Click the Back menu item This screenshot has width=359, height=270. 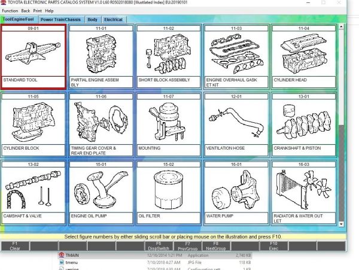click(x=25, y=11)
